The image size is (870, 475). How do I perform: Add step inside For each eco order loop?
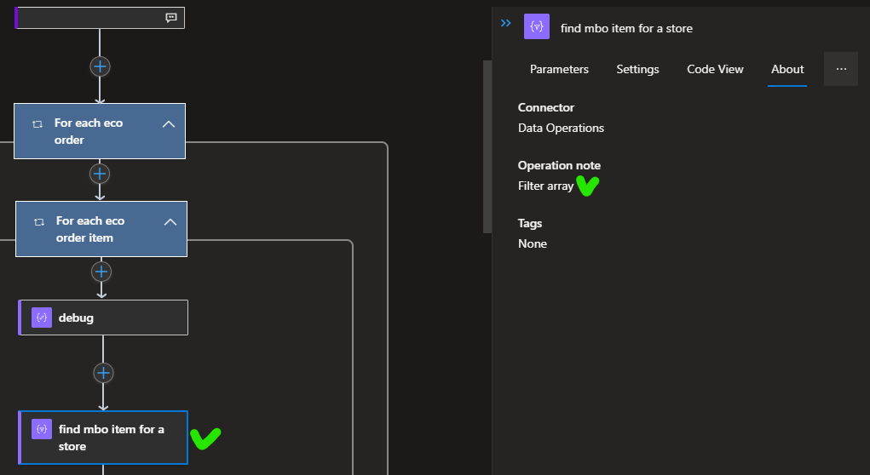100,174
